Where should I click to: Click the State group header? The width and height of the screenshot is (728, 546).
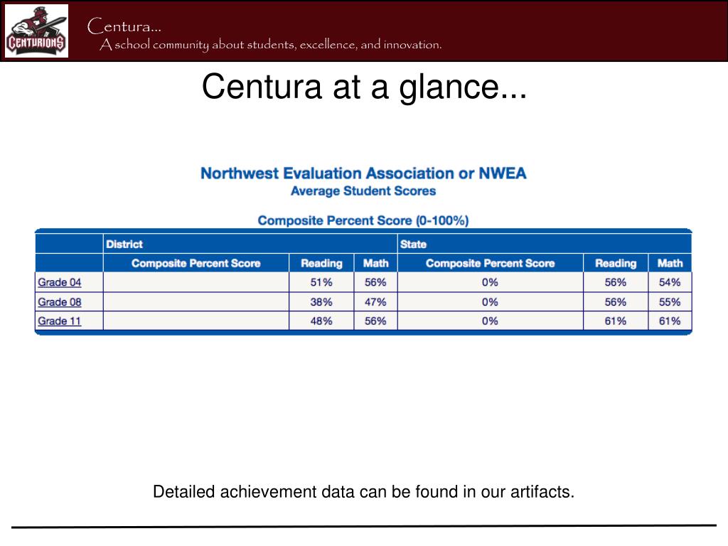click(544, 245)
